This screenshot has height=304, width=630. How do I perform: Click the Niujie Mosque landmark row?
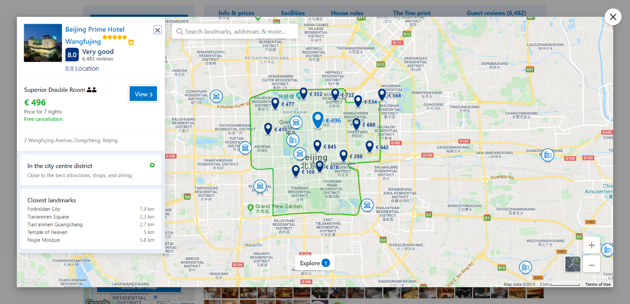(x=91, y=240)
